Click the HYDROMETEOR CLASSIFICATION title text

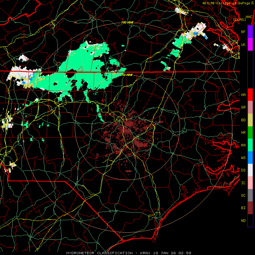click(99, 253)
